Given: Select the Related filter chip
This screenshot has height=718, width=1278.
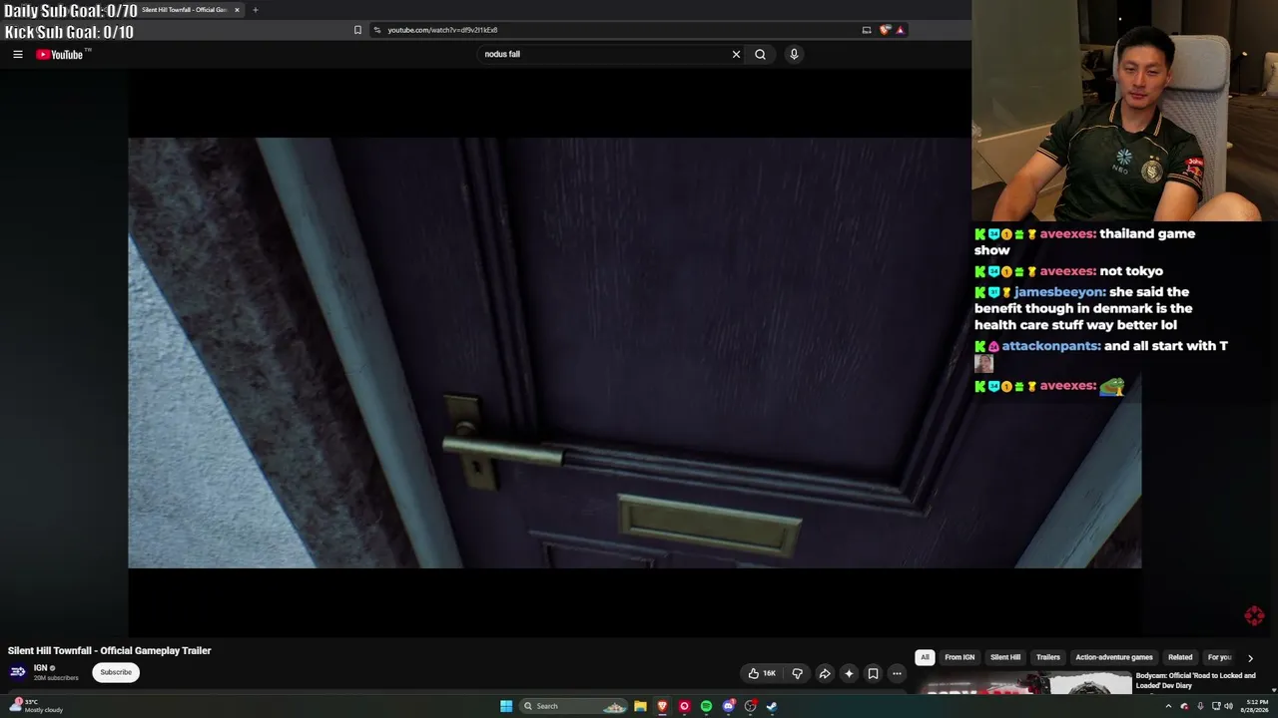Looking at the screenshot, I should pos(1180,657).
